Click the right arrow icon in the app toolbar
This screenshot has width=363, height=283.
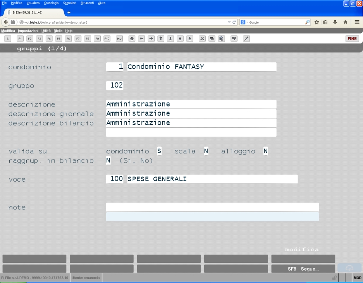(x=151, y=39)
